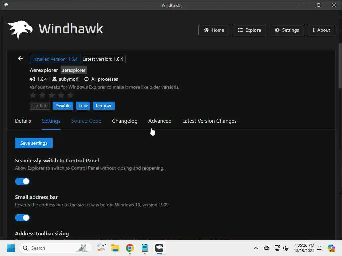The width and height of the screenshot is (342, 256).
Task: Click the author icon beside aubymori
Action: tap(54, 79)
